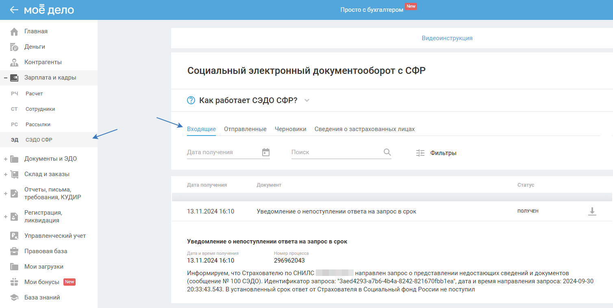Open the Фильтры button

(x=436, y=153)
